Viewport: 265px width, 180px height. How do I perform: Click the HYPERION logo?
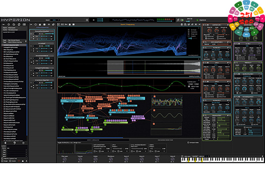click(x=15, y=20)
